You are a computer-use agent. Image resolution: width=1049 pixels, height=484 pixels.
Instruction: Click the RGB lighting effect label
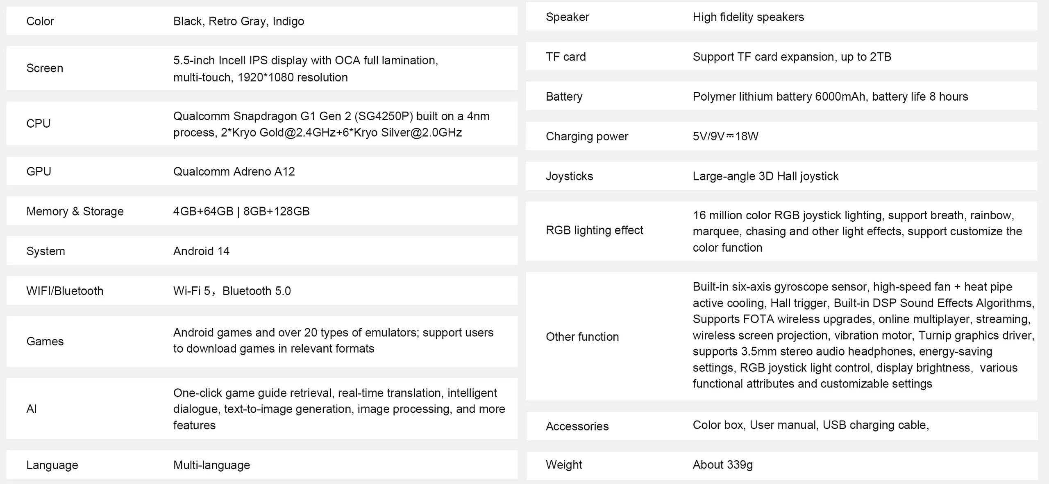[x=594, y=230]
